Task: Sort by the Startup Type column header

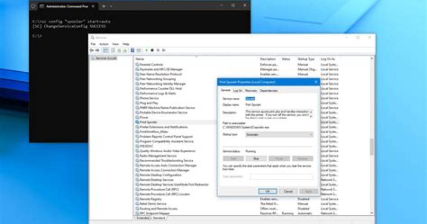Action: point(306,59)
